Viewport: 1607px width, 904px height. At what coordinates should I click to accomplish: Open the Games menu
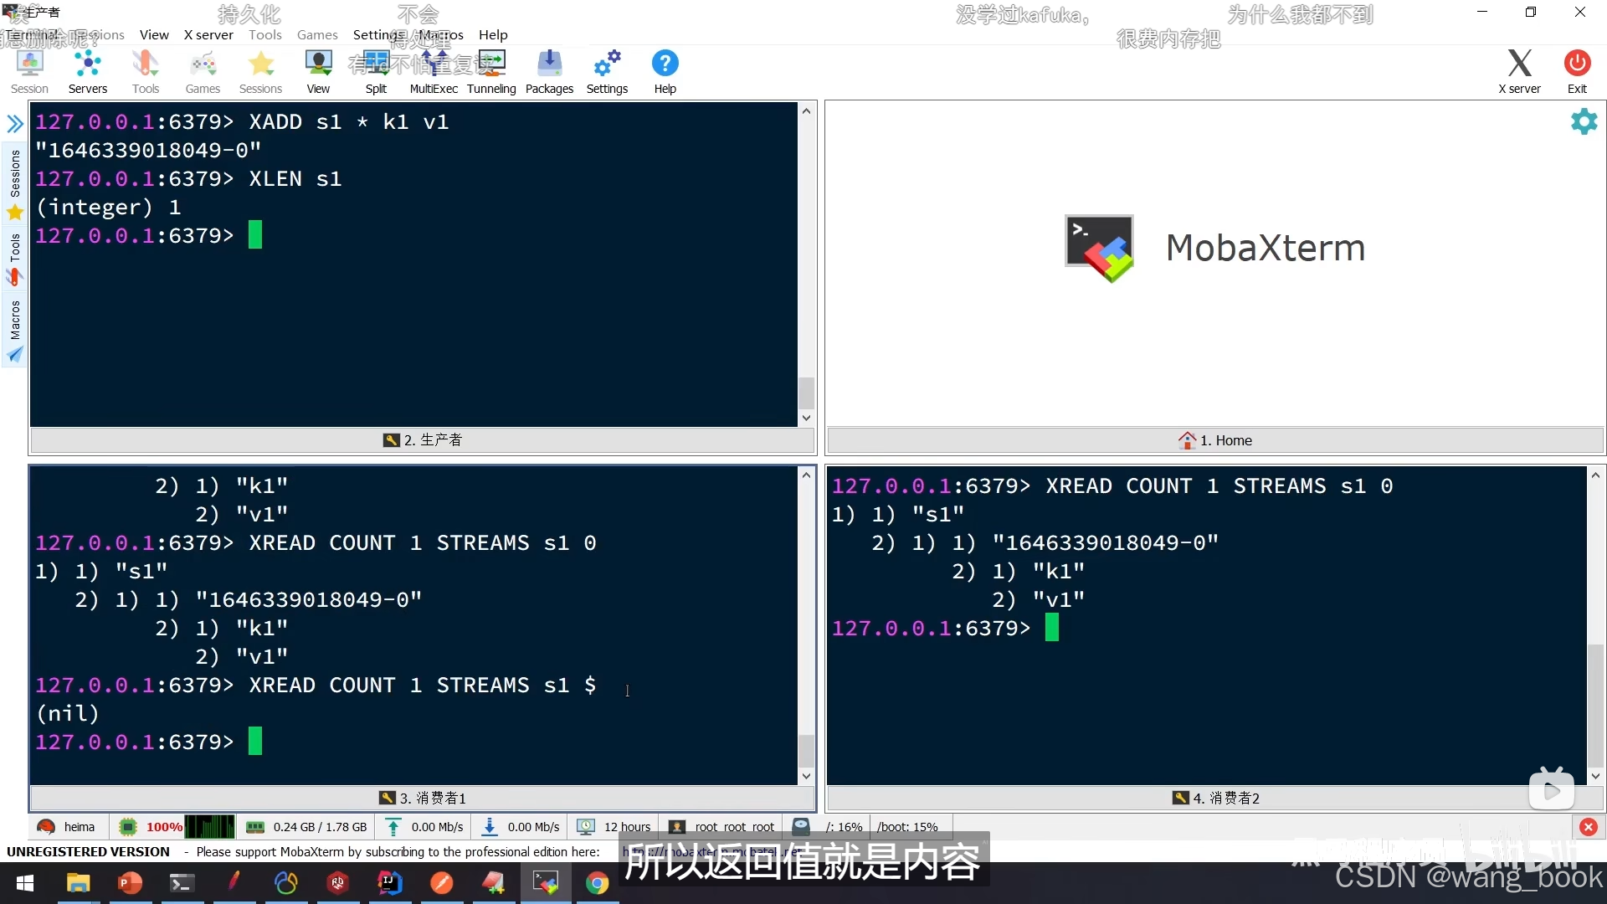(x=317, y=34)
